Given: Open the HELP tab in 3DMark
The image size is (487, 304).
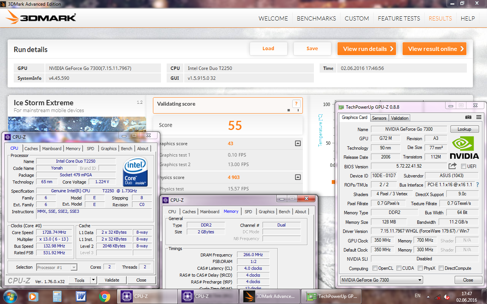Looking at the screenshot, I should (x=468, y=18).
